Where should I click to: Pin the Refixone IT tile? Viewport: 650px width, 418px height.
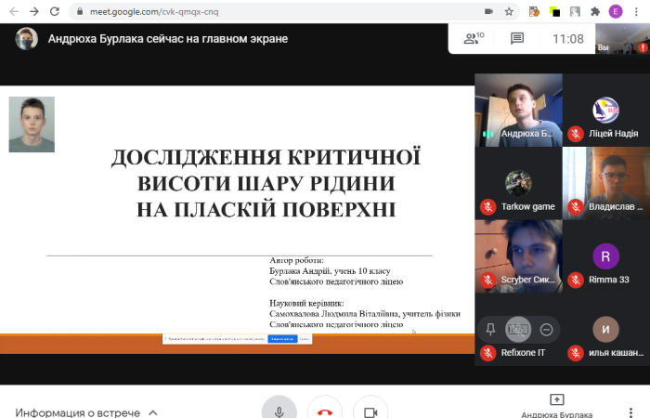coord(490,329)
